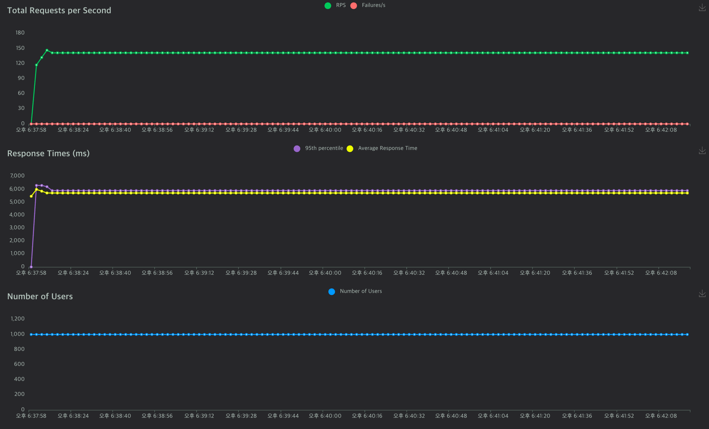Click the last Number of Users data point
This screenshot has width=709, height=429.
pos(687,335)
